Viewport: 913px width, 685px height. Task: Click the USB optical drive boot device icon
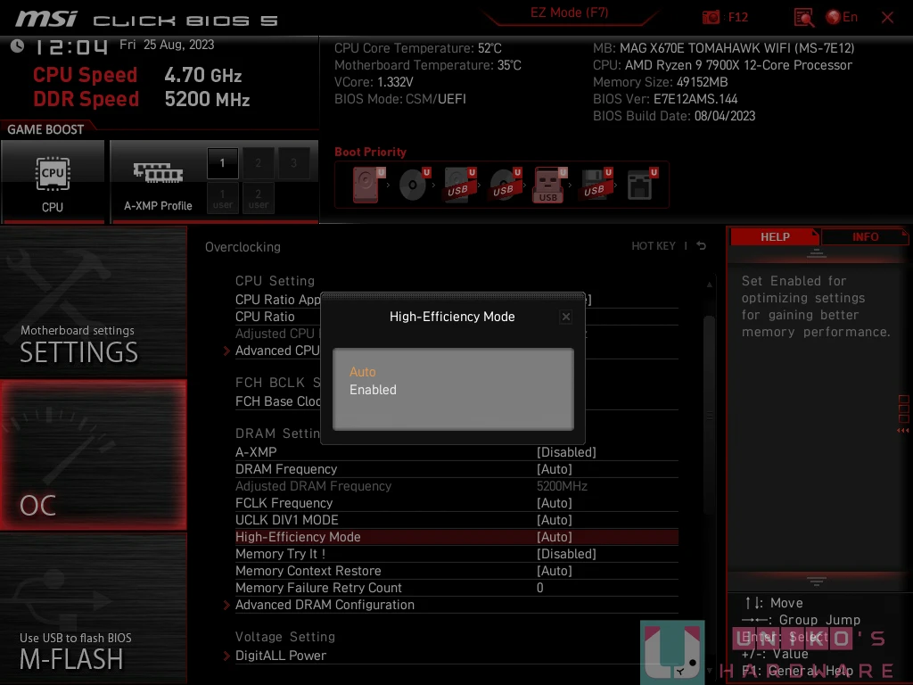tap(505, 185)
